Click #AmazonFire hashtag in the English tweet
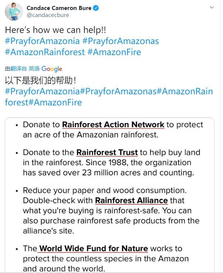Viewport: 223px width, 273px height. 114,52
